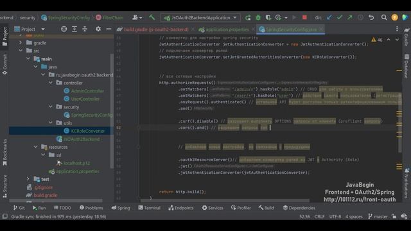Click the Debug bug icon in toolbar

258,17
